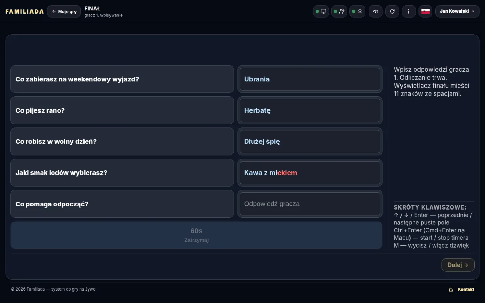
Task: Click the coffee cup icon in footer
Action: pos(451,289)
